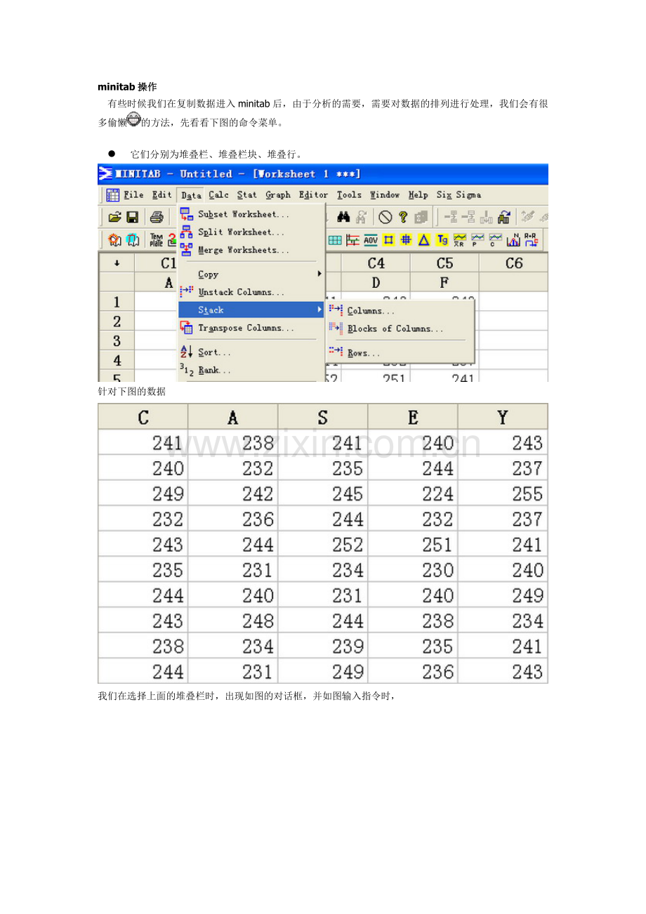Click the yellow triangle toolbar icon
This screenshot has width=646, height=914.
(x=424, y=240)
